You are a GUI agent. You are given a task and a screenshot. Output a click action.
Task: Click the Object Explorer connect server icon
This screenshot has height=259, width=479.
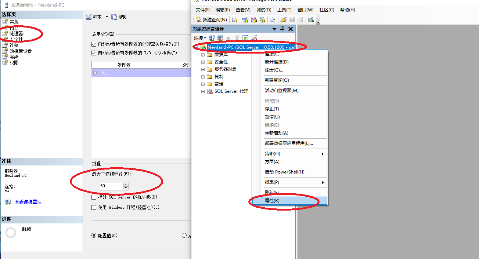point(212,38)
